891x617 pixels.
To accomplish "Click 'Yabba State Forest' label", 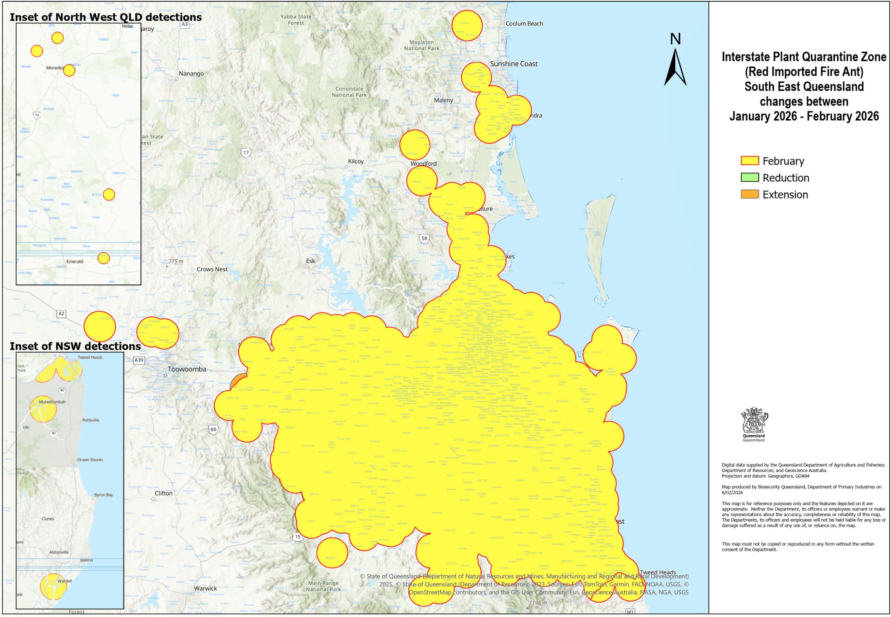I will click(x=296, y=20).
